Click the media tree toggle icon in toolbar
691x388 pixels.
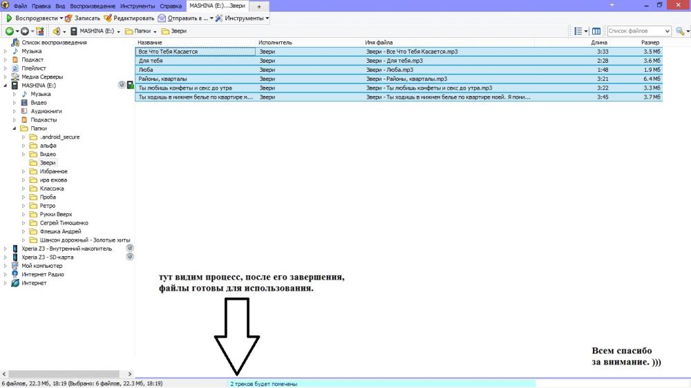point(40,31)
